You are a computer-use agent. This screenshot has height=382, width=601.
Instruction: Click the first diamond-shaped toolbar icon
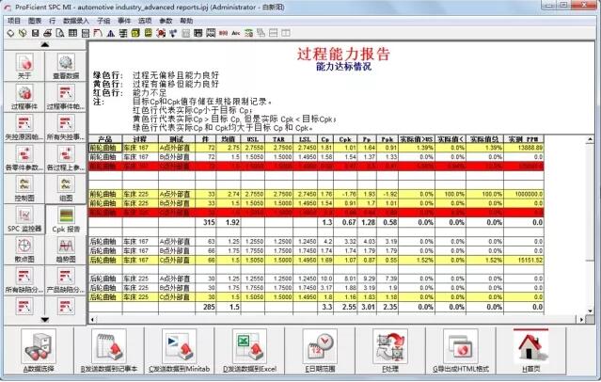click(10, 33)
